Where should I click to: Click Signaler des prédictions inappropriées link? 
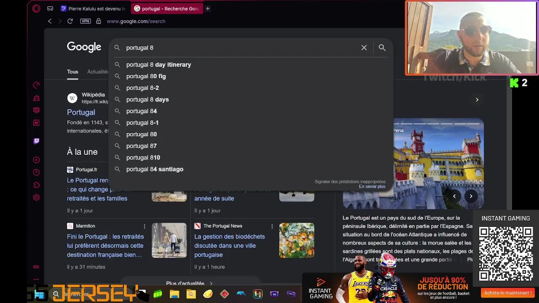point(350,181)
